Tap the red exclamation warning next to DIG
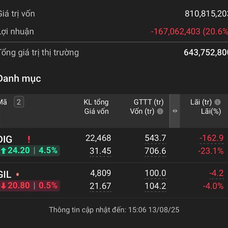 (29, 139)
